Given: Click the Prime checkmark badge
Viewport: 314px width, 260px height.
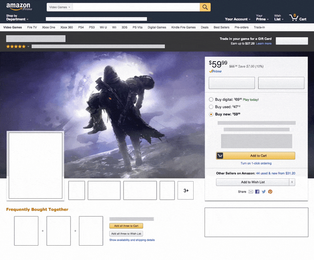Looking at the screenshot, I should pyautogui.click(x=215, y=71).
